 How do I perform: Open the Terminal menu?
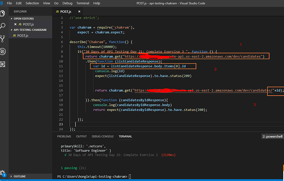[x=82, y=3]
